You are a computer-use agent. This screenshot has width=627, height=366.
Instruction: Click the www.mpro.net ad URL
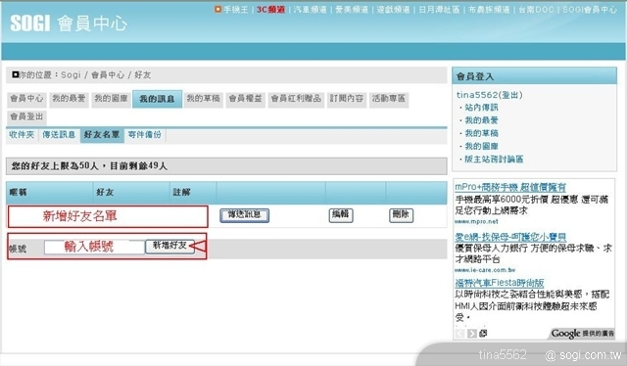[476, 221]
